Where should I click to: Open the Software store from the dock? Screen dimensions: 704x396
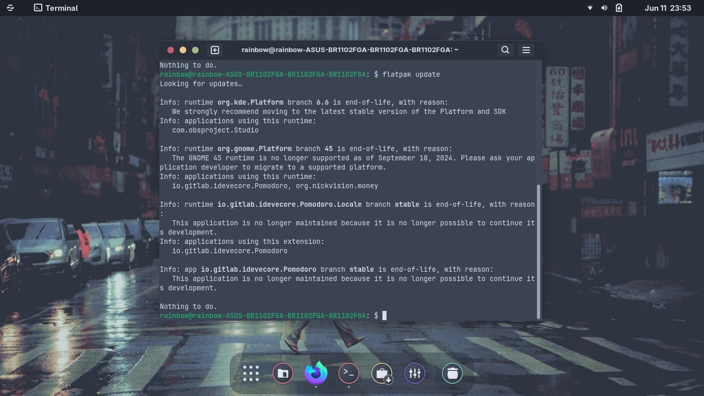[x=382, y=373]
